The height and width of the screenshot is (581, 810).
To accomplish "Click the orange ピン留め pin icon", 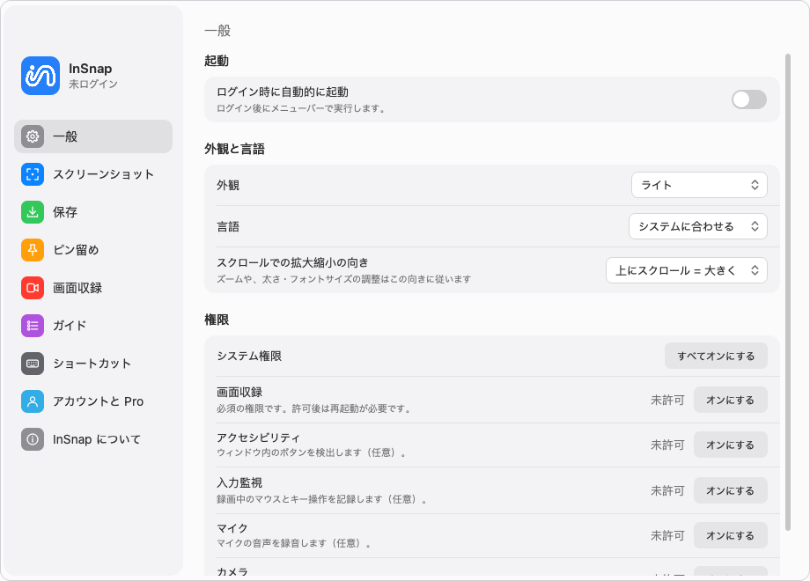I will [33, 250].
